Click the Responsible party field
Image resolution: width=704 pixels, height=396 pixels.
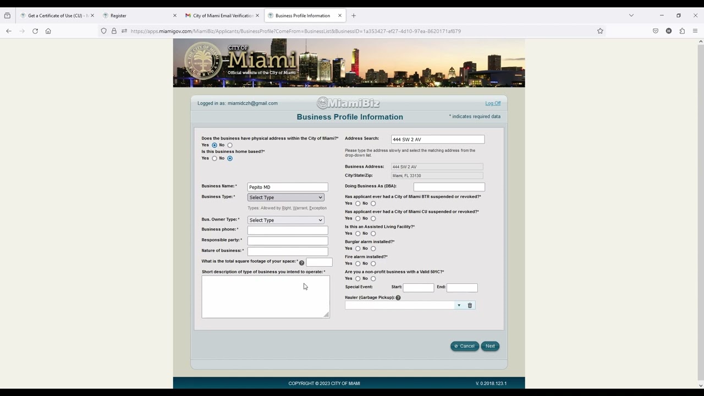288,241
